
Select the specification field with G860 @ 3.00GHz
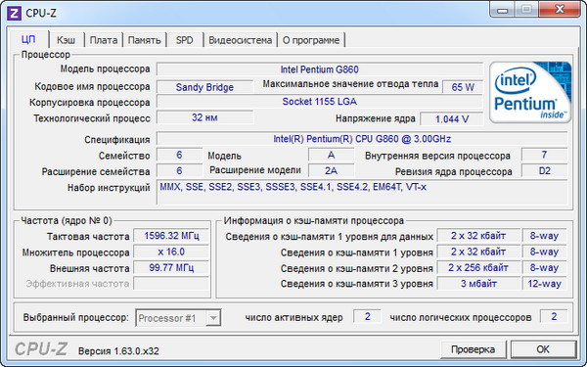362,139
